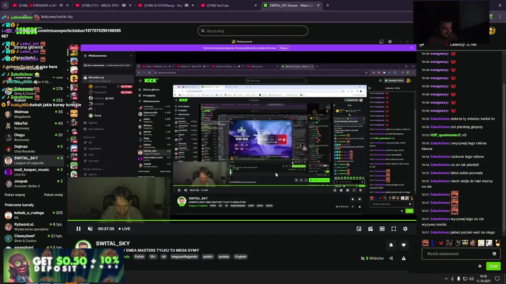Click the notification bell for SWITAL_SKY
The height and width of the screenshot is (284, 506).
click(x=391, y=245)
